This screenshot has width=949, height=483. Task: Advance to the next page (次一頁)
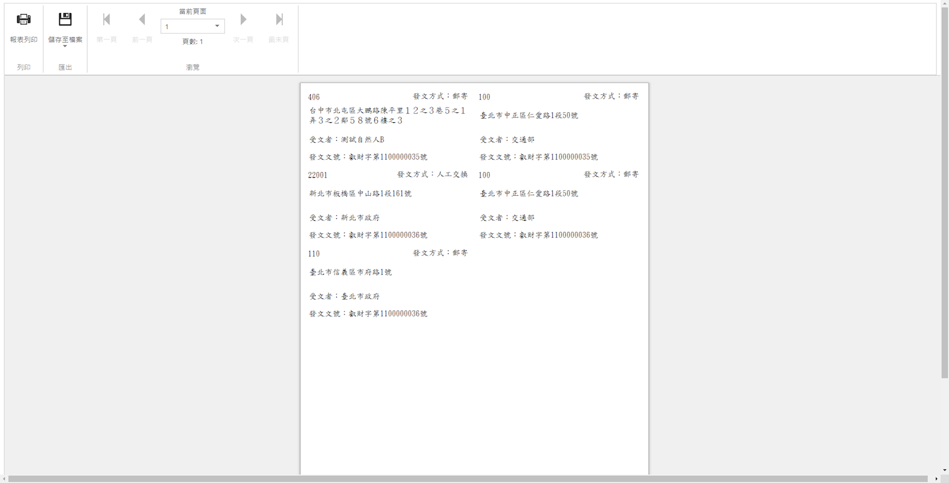pos(243,20)
